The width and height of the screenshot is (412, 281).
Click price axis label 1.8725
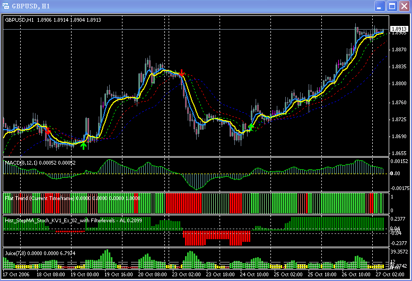point(399,120)
